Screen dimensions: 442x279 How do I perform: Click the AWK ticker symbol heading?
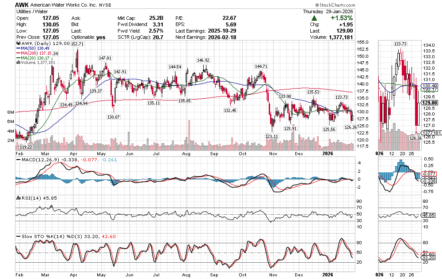[x=22, y=4]
